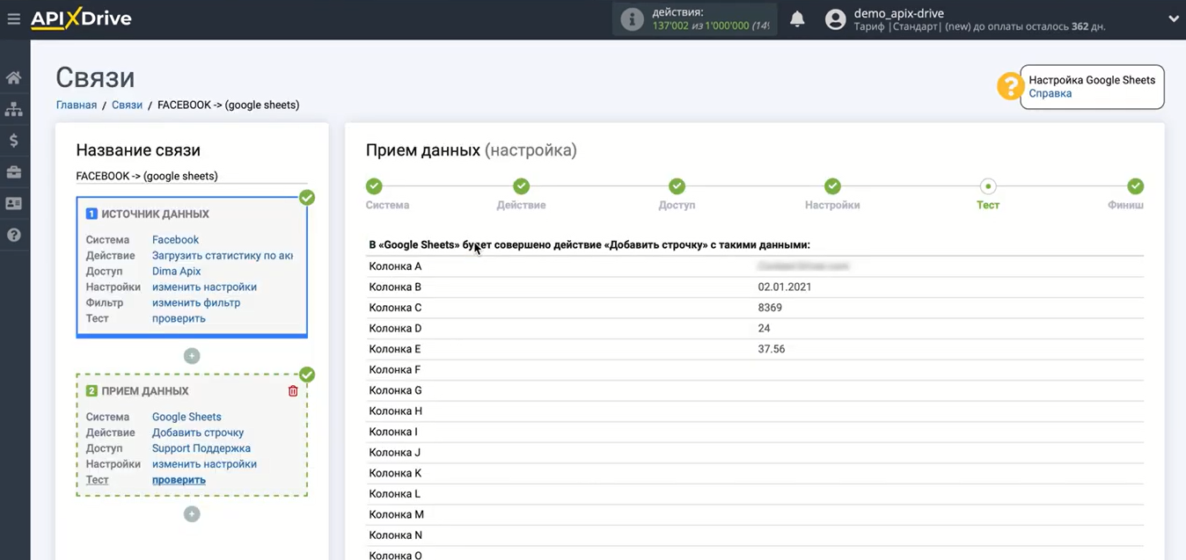This screenshot has height=560, width=1186.
Task: Open the profile card sidebar icon
Action: pyautogui.click(x=13, y=203)
